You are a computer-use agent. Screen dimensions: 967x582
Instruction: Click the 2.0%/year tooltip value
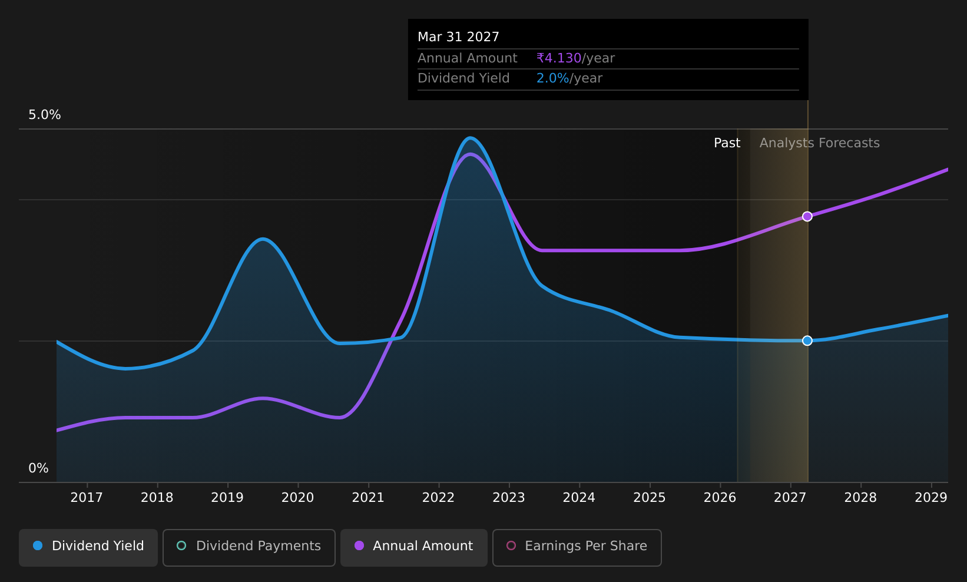pyautogui.click(x=569, y=78)
